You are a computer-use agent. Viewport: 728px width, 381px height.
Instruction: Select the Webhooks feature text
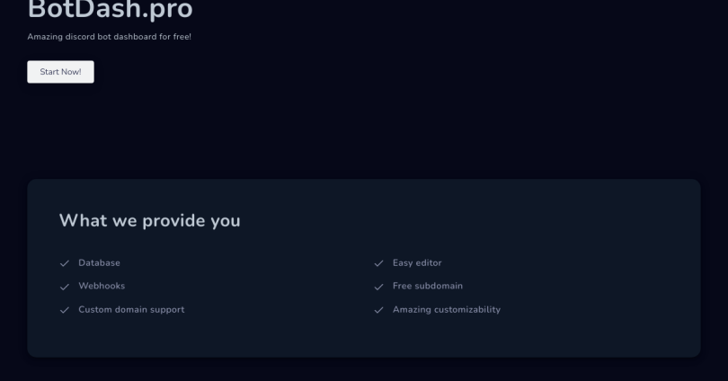102,287
